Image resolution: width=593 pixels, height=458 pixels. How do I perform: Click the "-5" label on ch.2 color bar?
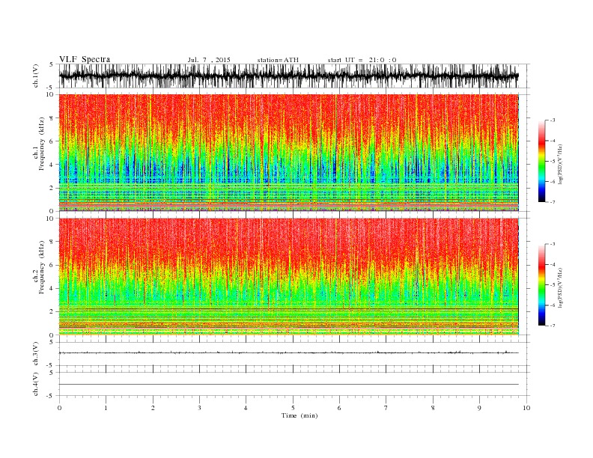pyautogui.click(x=553, y=285)
